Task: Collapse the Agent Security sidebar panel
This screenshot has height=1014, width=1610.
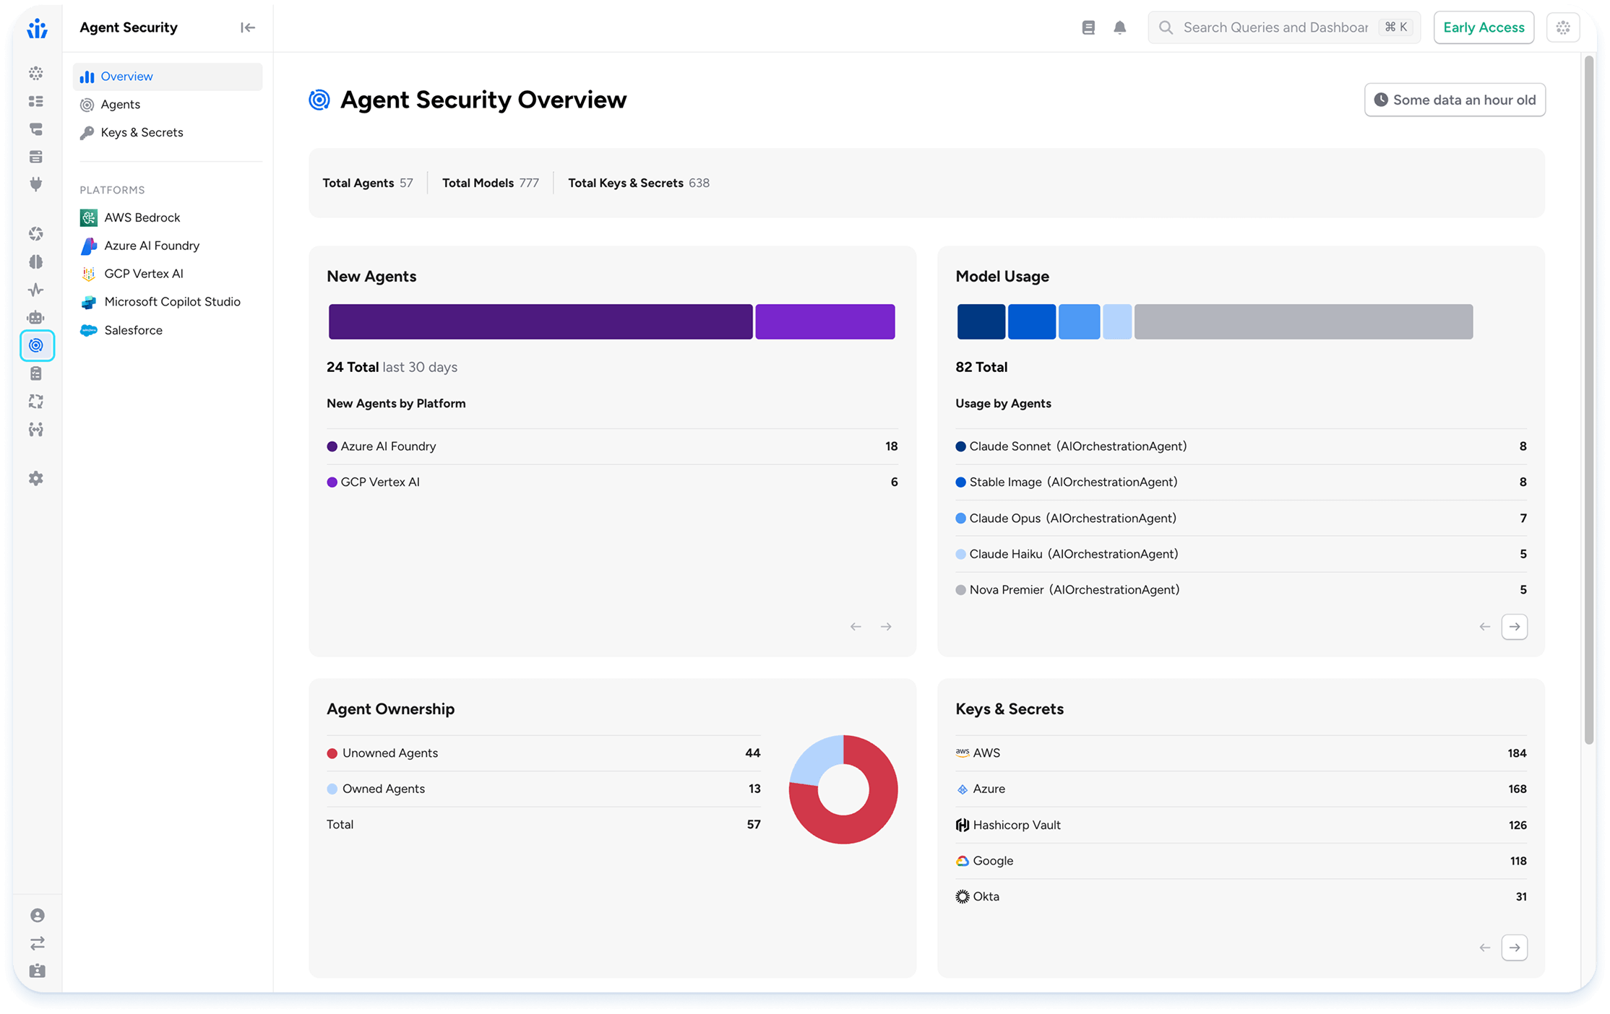Action: point(248,27)
